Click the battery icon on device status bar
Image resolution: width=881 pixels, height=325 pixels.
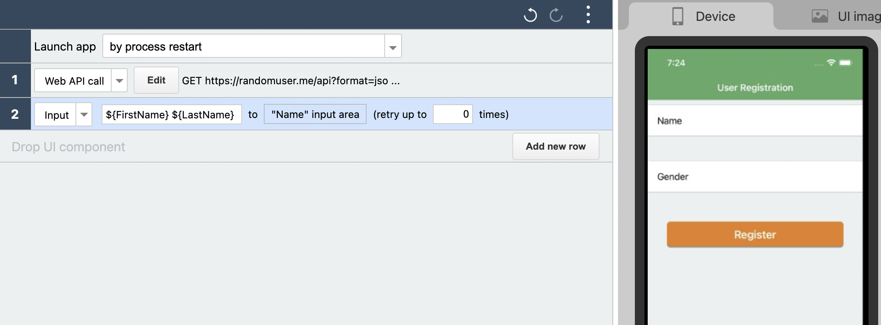click(x=845, y=63)
